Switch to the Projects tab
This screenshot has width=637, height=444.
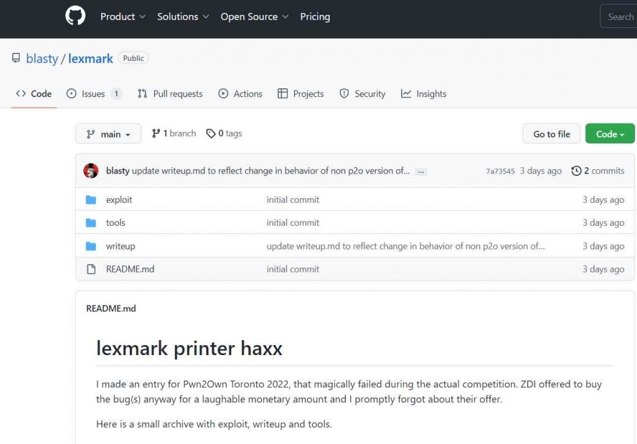point(300,94)
